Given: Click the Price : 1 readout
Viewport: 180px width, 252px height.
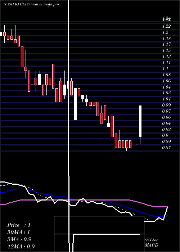Looking at the screenshot, I should coord(19,225).
